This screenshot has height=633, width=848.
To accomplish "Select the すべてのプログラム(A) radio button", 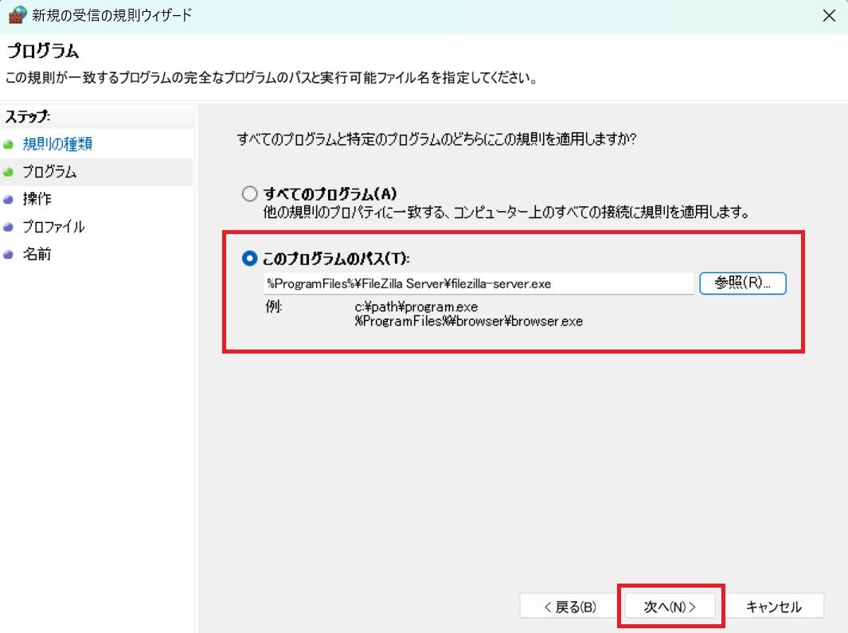I will point(249,193).
